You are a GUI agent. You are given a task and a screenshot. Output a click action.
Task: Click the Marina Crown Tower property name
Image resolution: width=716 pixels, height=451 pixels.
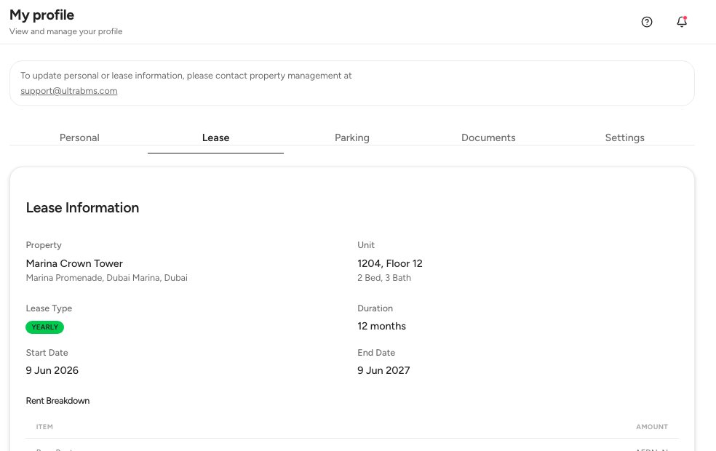(x=74, y=263)
